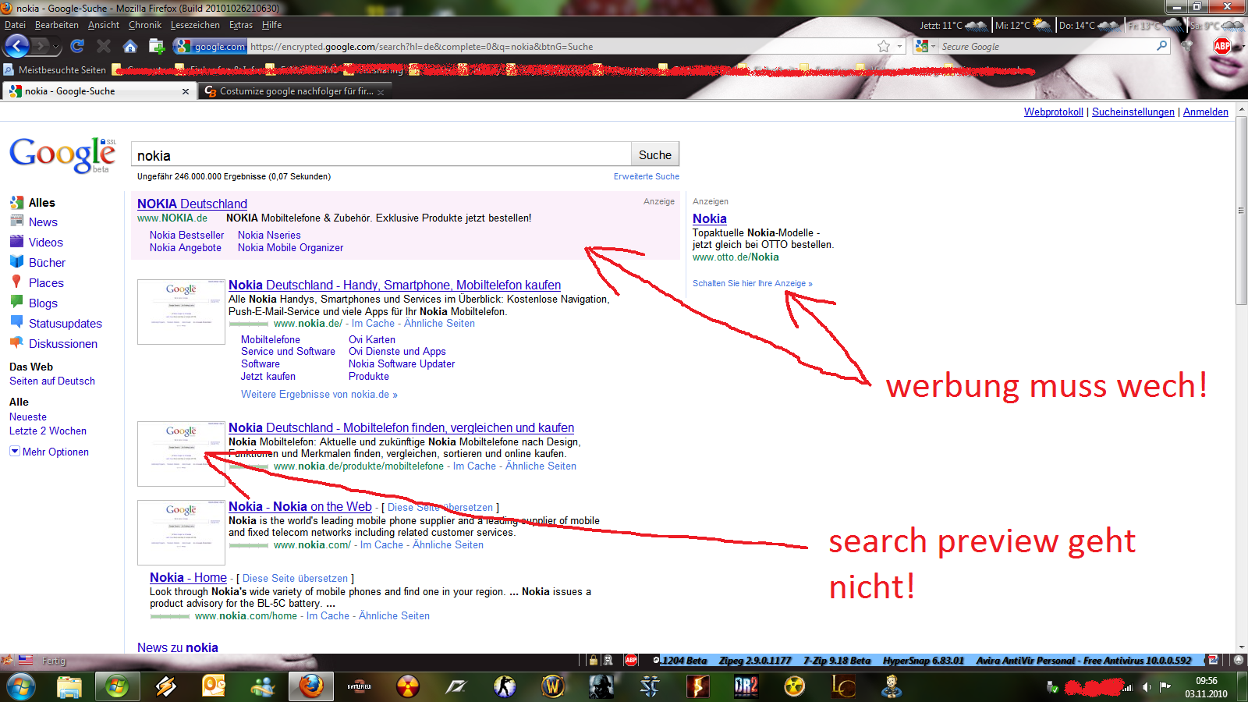Click the Adblock Plus ABP toolbar icon

pyautogui.click(x=1222, y=46)
